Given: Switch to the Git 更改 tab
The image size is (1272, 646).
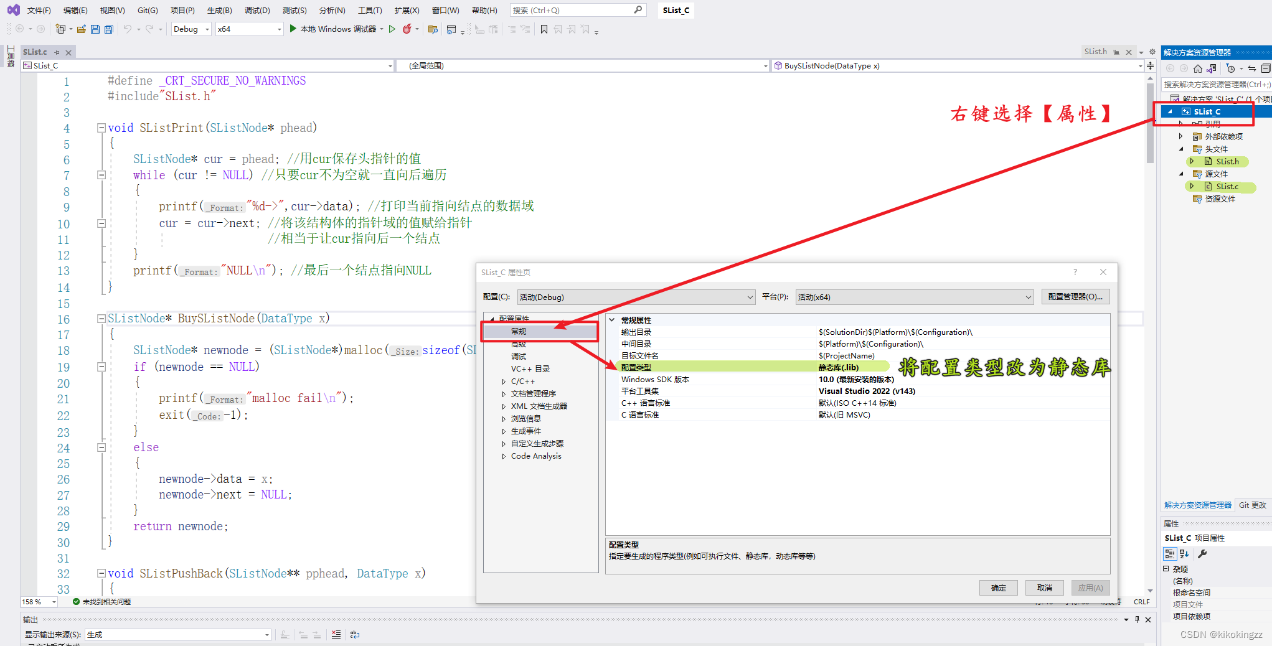Looking at the screenshot, I should [1252, 505].
